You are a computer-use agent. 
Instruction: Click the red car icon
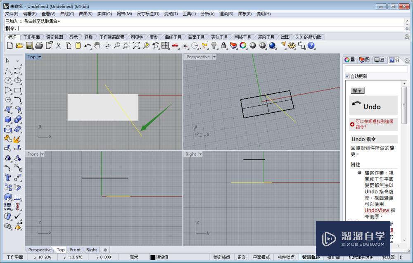[175, 45]
